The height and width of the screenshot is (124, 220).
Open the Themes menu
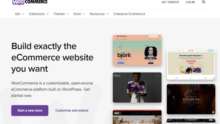59,14
